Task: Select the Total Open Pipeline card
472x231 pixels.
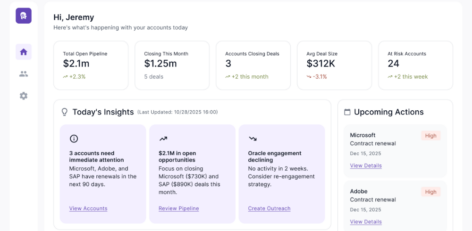Action: 91,65
